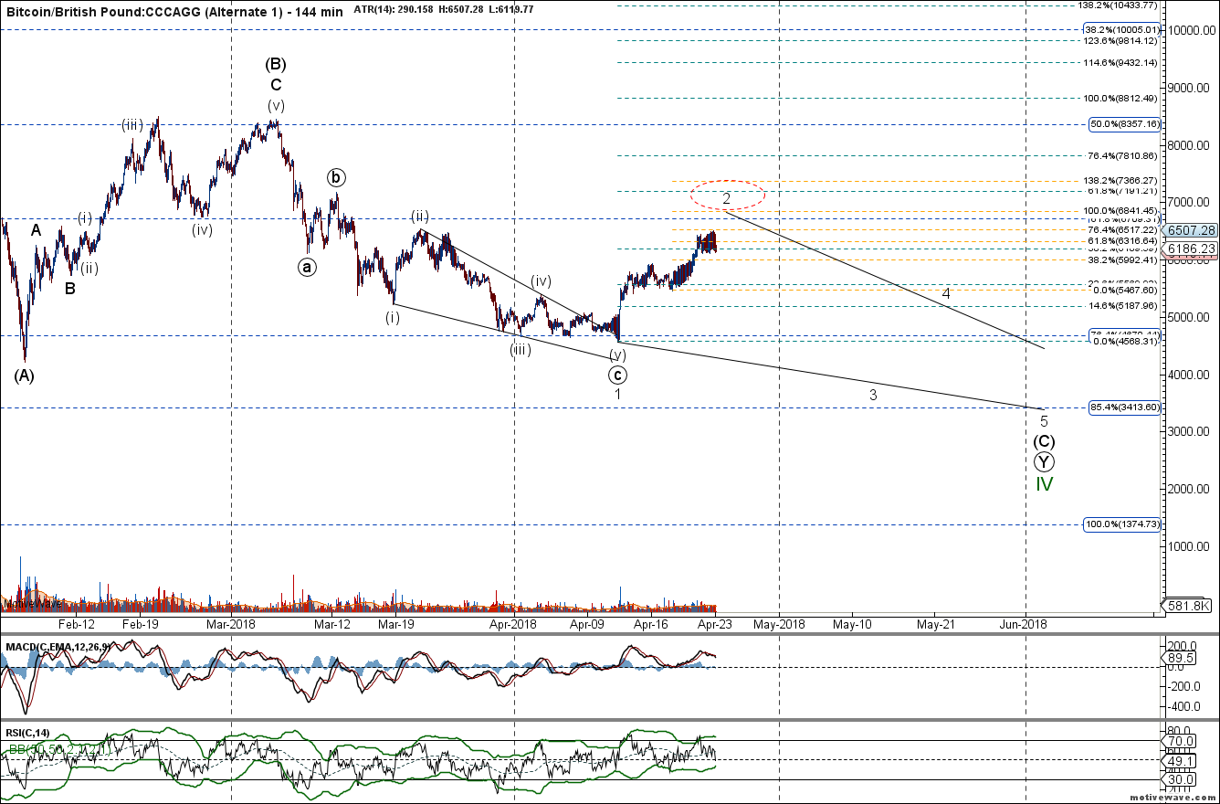Image resolution: width=1220 pixels, height=804 pixels.
Task: Click the (C) wave label near June
Action: coord(1044,441)
